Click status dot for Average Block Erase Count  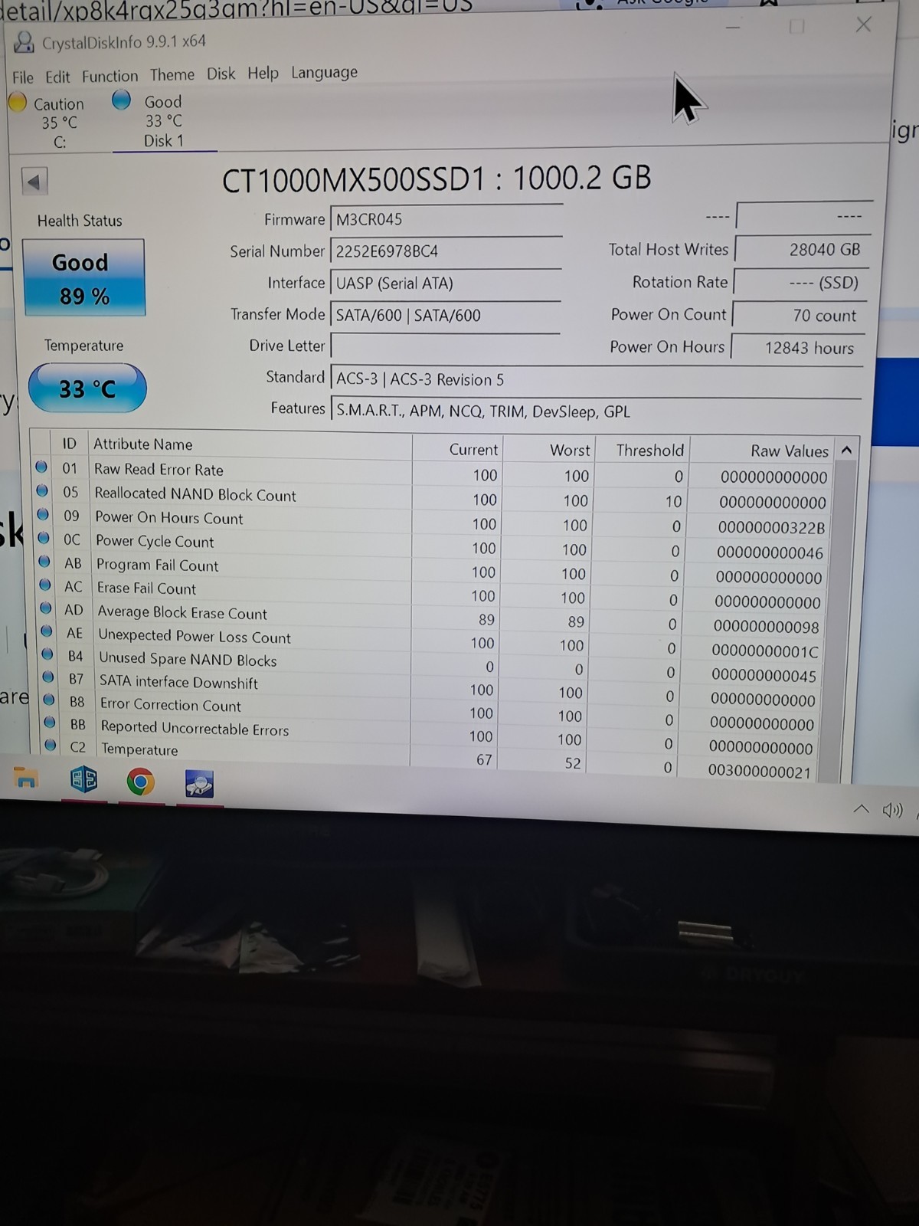point(46,608)
